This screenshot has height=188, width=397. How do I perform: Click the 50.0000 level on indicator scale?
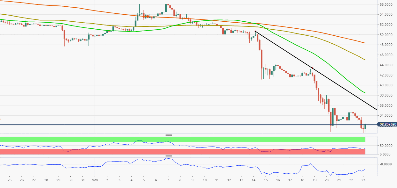point(386,146)
